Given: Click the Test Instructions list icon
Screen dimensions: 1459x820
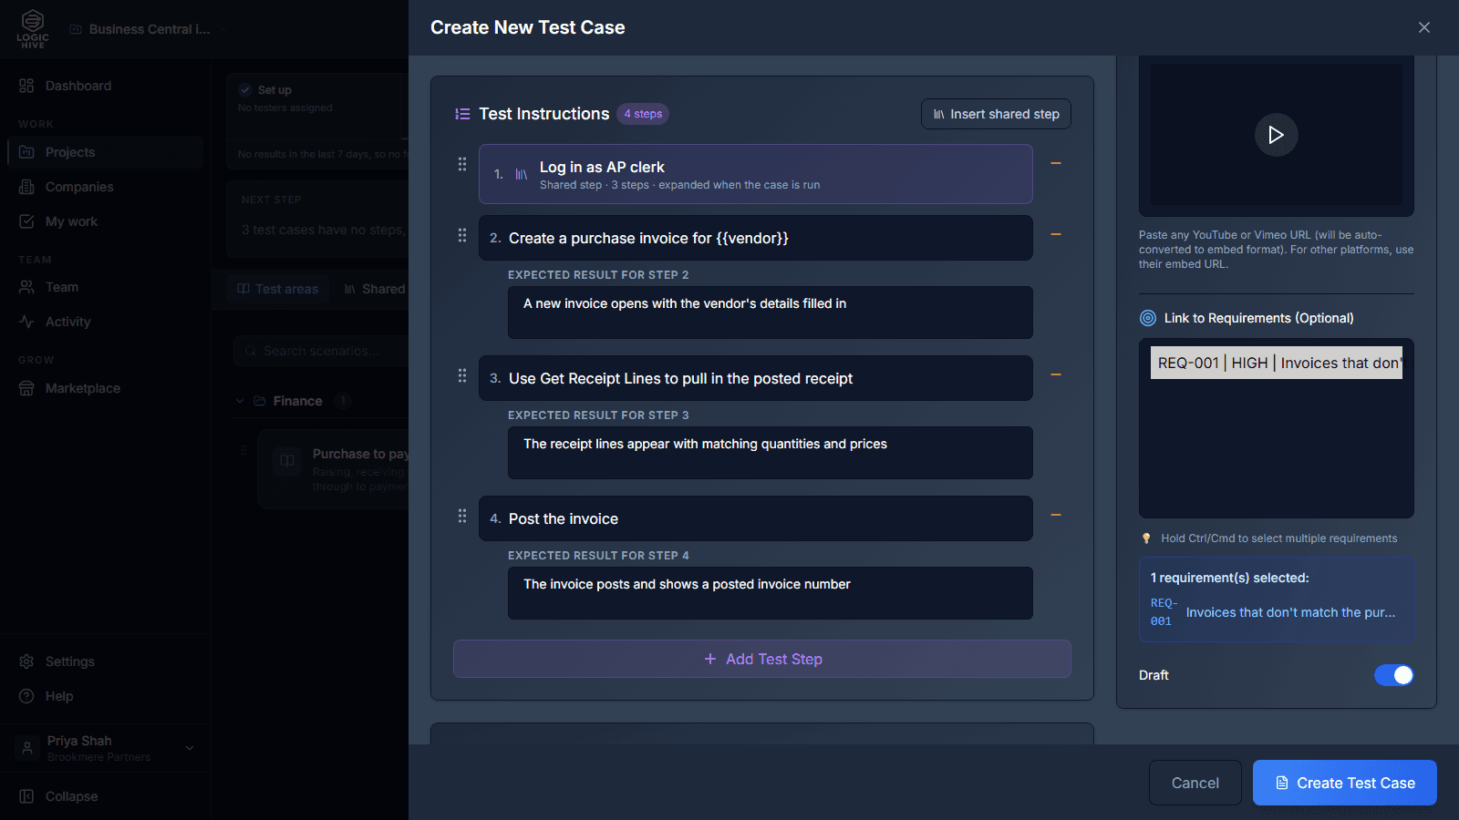Looking at the screenshot, I should coord(462,114).
